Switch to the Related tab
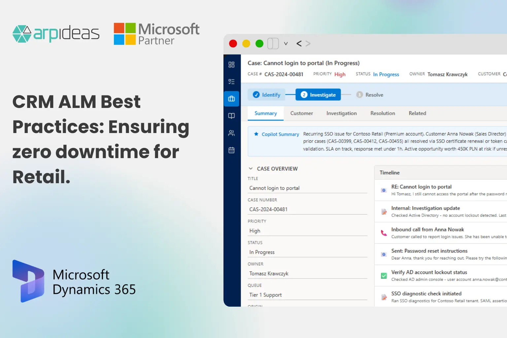Viewport: 507px width, 338px height. tap(417, 113)
